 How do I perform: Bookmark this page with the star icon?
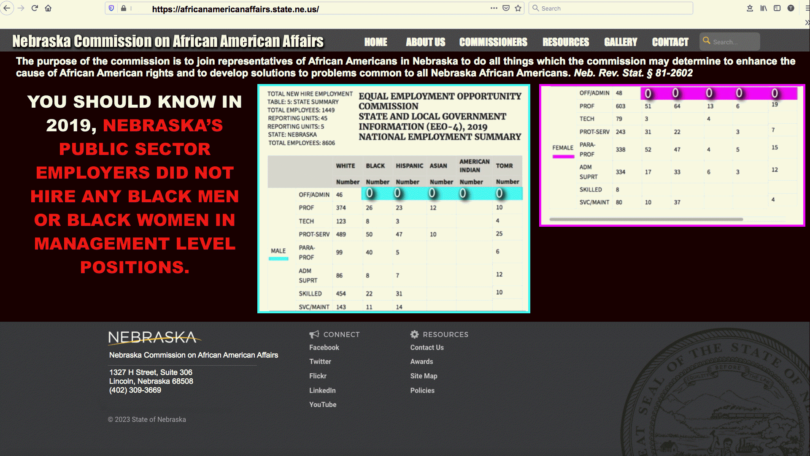518,8
